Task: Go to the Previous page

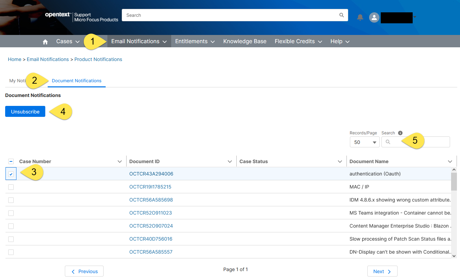Action: click(84, 271)
